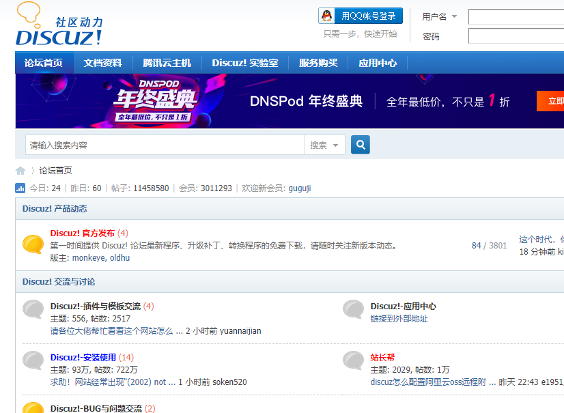
Task: Open the Discuz!-BUG与问题交流 forum link
Action: click(96, 408)
